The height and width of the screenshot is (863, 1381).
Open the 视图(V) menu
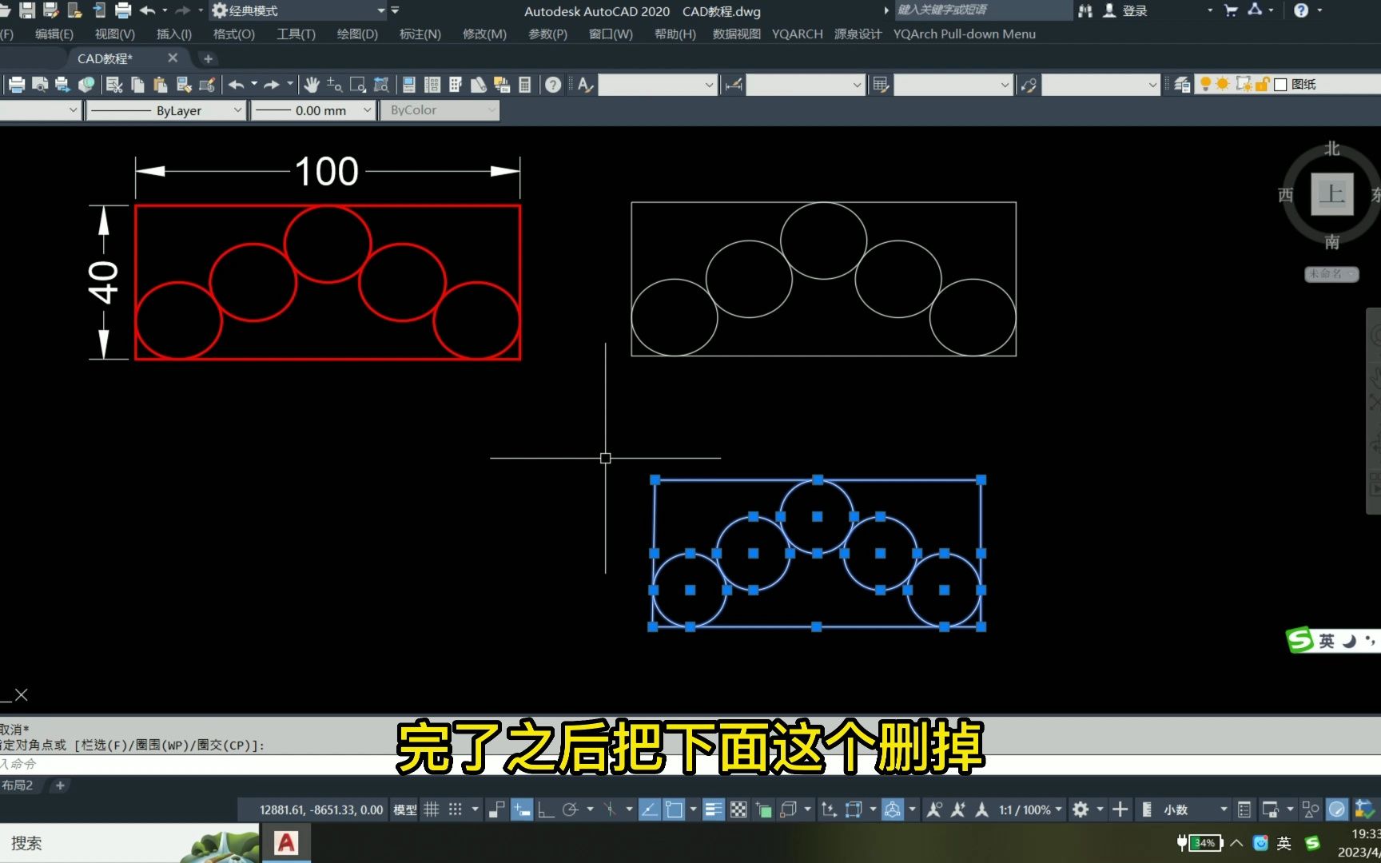tap(114, 34)
